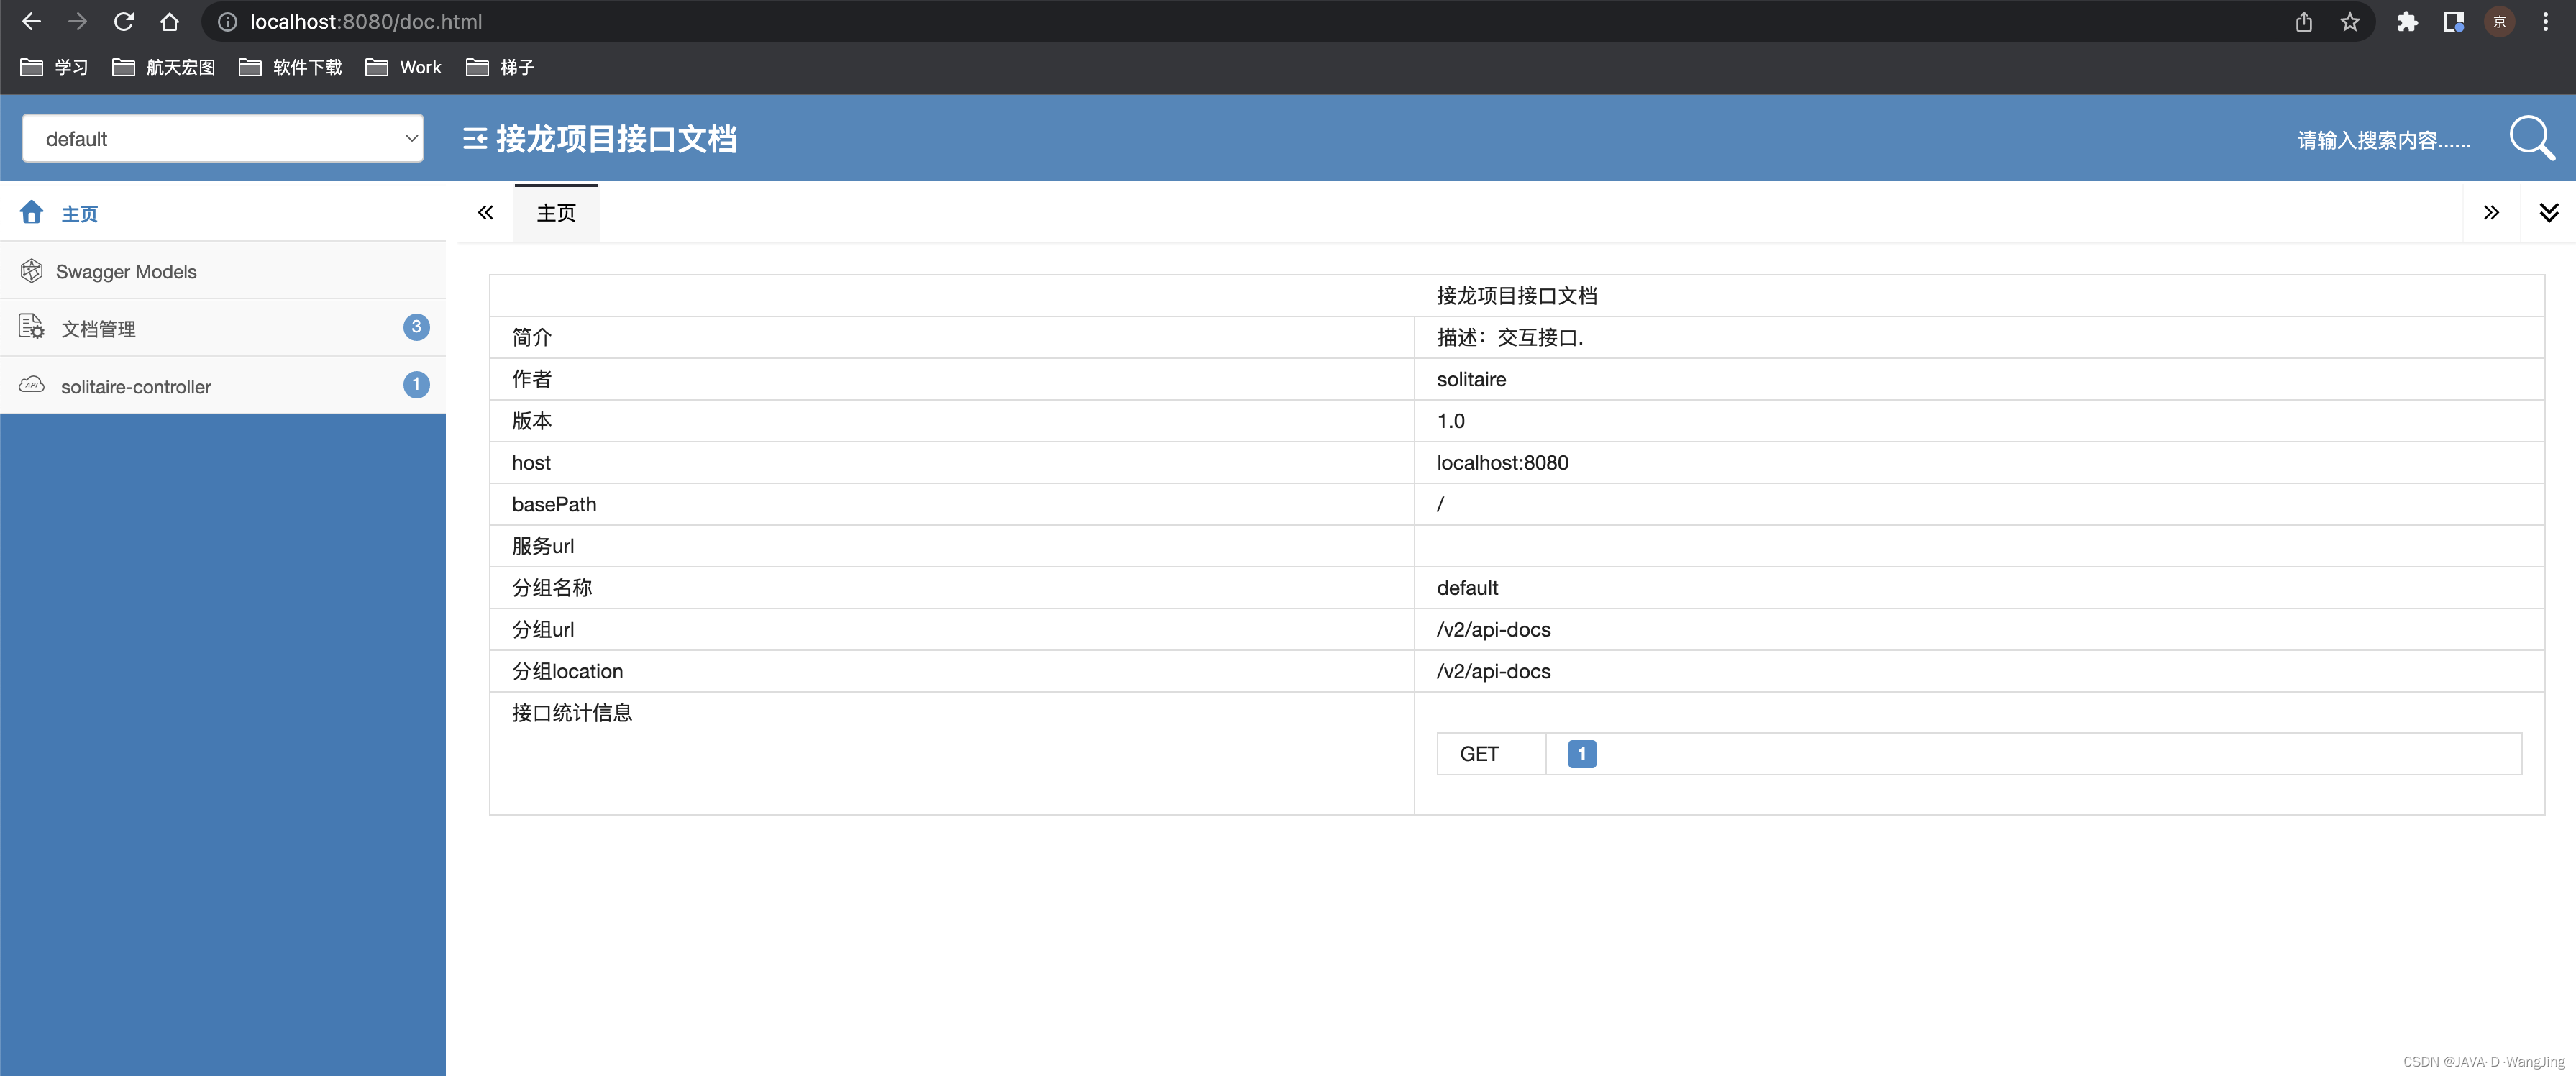Click the browser reload icon

coord(124,22)
